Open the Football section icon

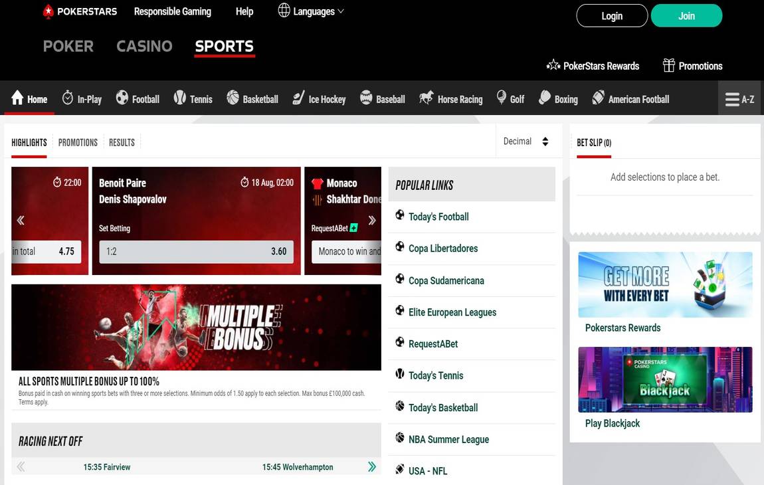click(x=122, y=98)
